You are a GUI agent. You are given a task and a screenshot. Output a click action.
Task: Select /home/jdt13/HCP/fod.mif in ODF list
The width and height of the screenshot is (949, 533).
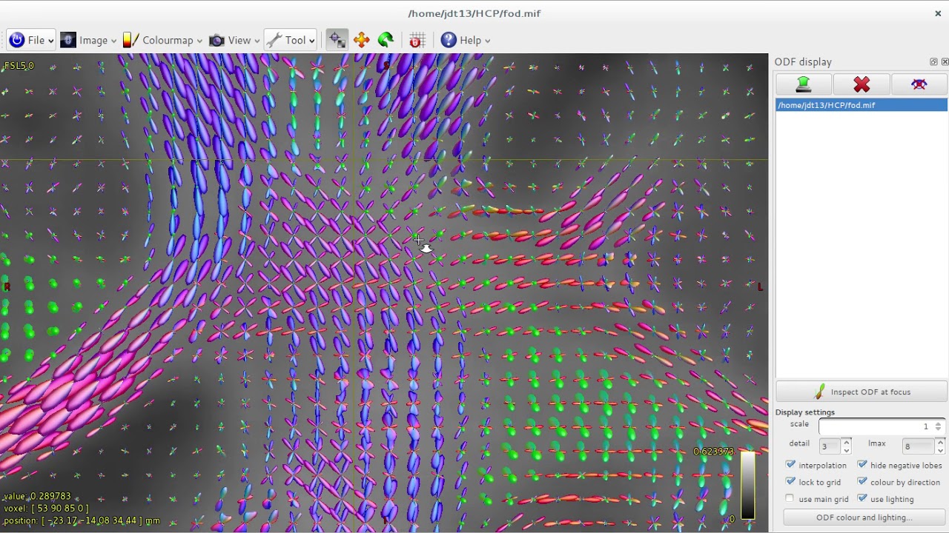coord(862,105)
